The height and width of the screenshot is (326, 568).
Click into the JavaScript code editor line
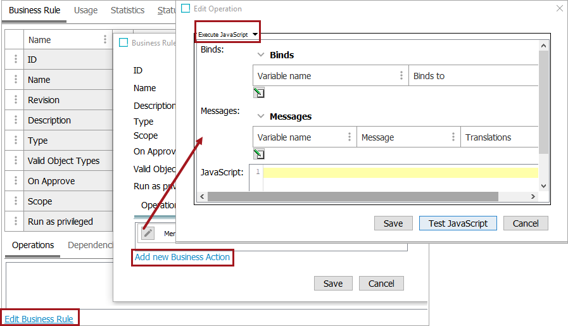pos(399,173)
